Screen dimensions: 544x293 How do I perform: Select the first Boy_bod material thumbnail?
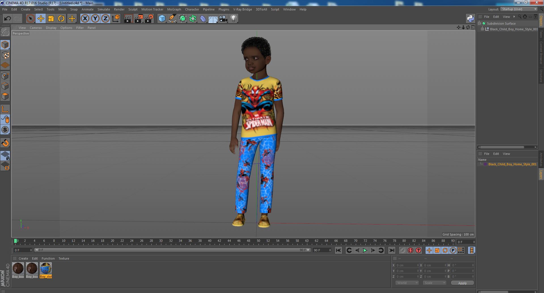(x=18, y=270)
